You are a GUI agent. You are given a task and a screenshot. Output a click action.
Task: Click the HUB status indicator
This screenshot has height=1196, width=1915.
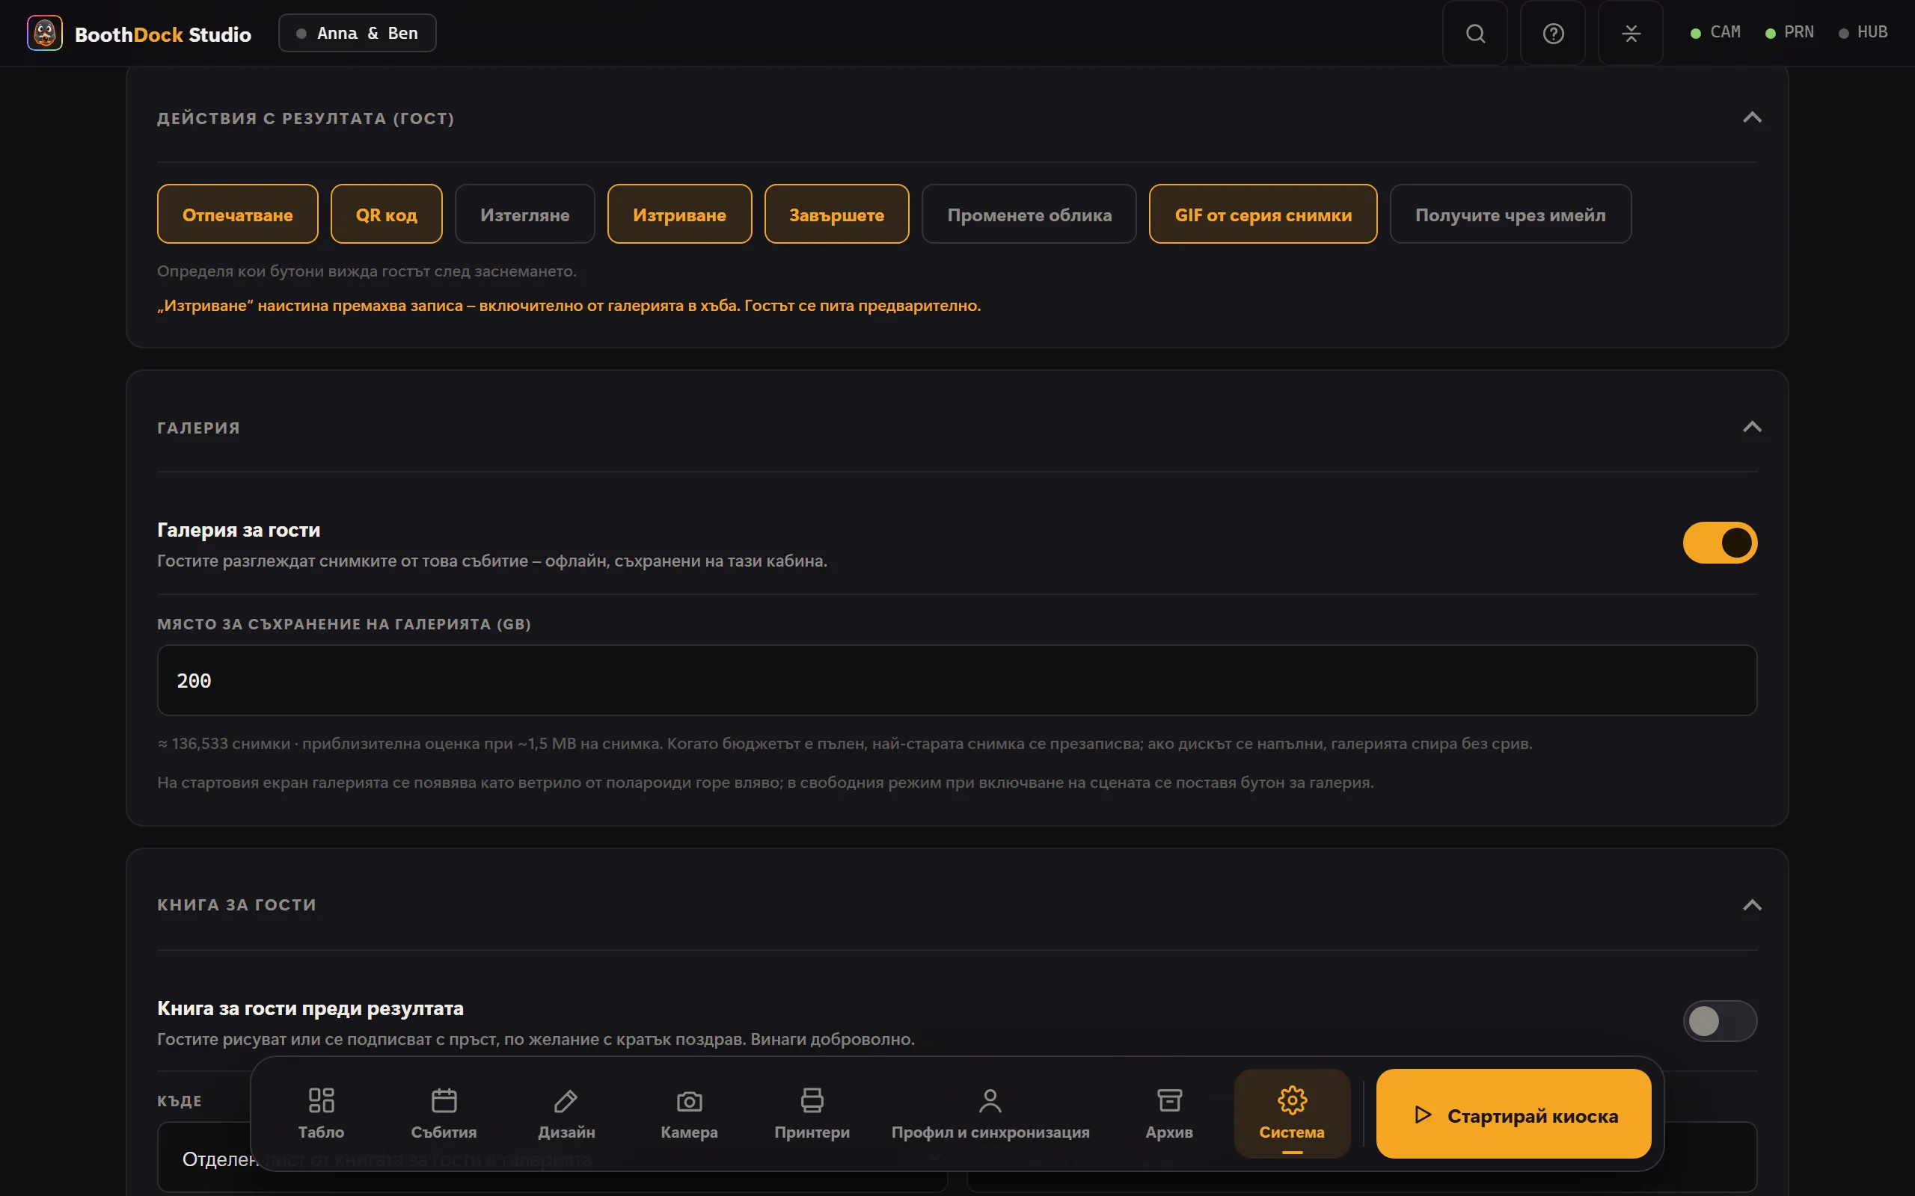click(1863, 32)
